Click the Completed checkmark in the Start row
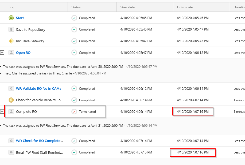The image size is (245, 165). (x=74, y=18)
